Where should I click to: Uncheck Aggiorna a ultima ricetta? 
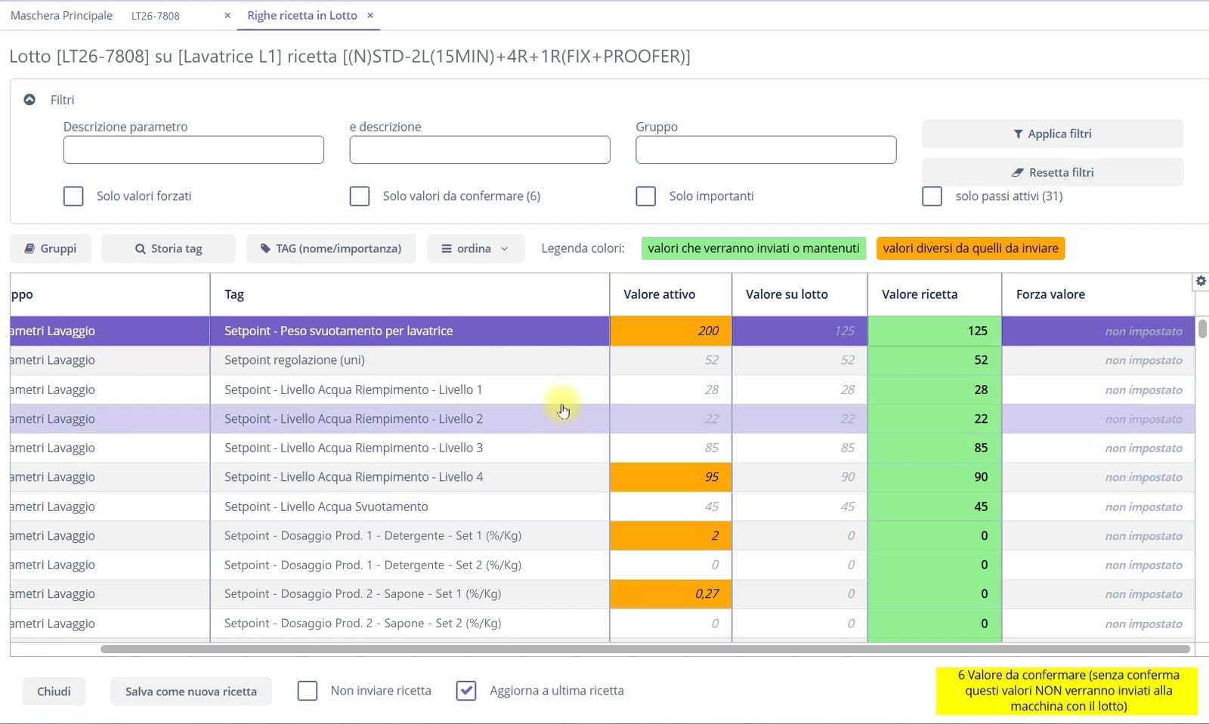click(466, 691)
